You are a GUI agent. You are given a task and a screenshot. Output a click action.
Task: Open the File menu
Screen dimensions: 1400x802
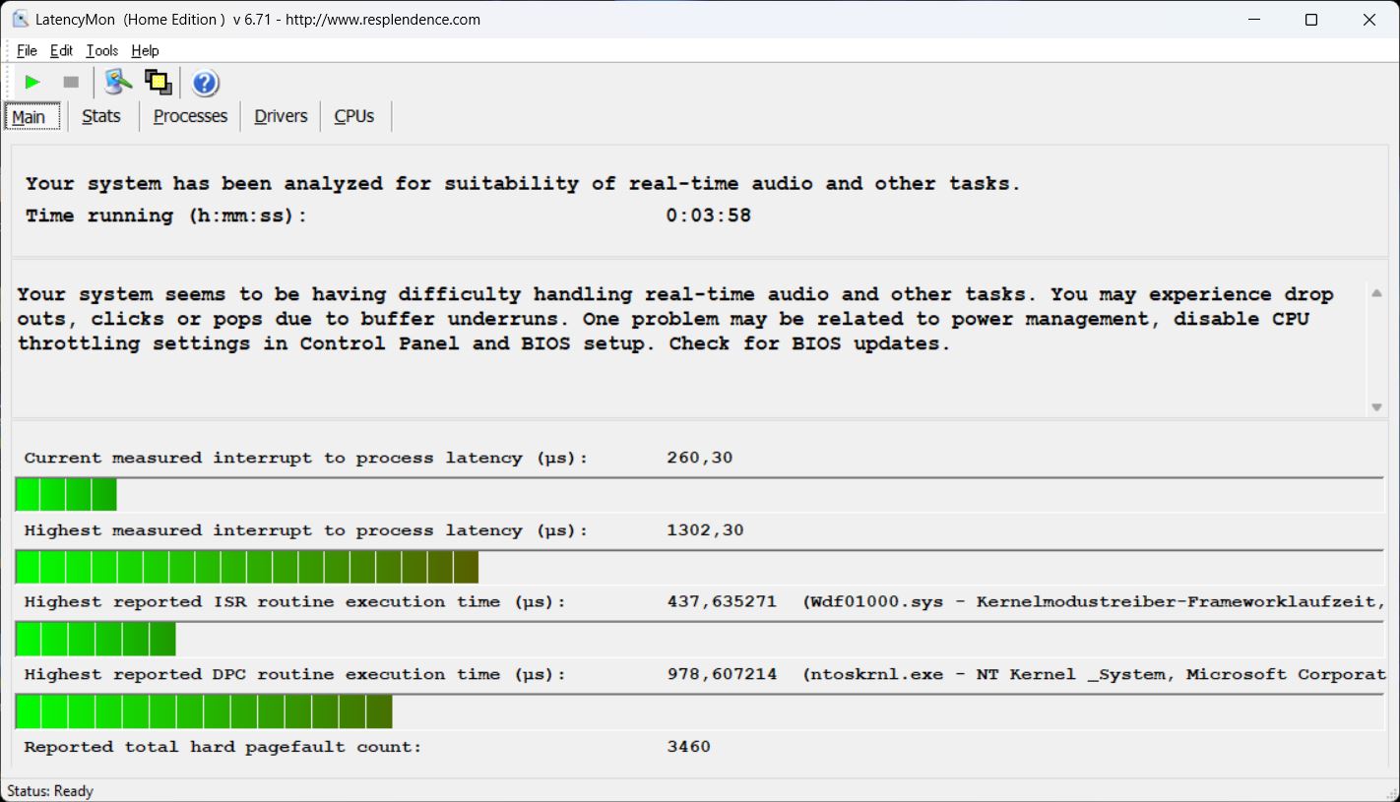click(x=27, y=51)
